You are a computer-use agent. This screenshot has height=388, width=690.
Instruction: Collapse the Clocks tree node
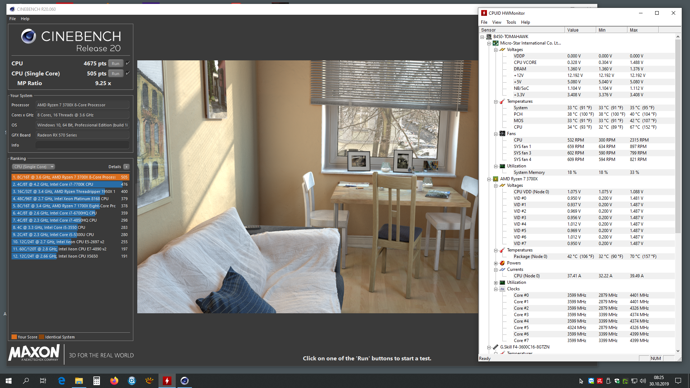tap(496, 289)
